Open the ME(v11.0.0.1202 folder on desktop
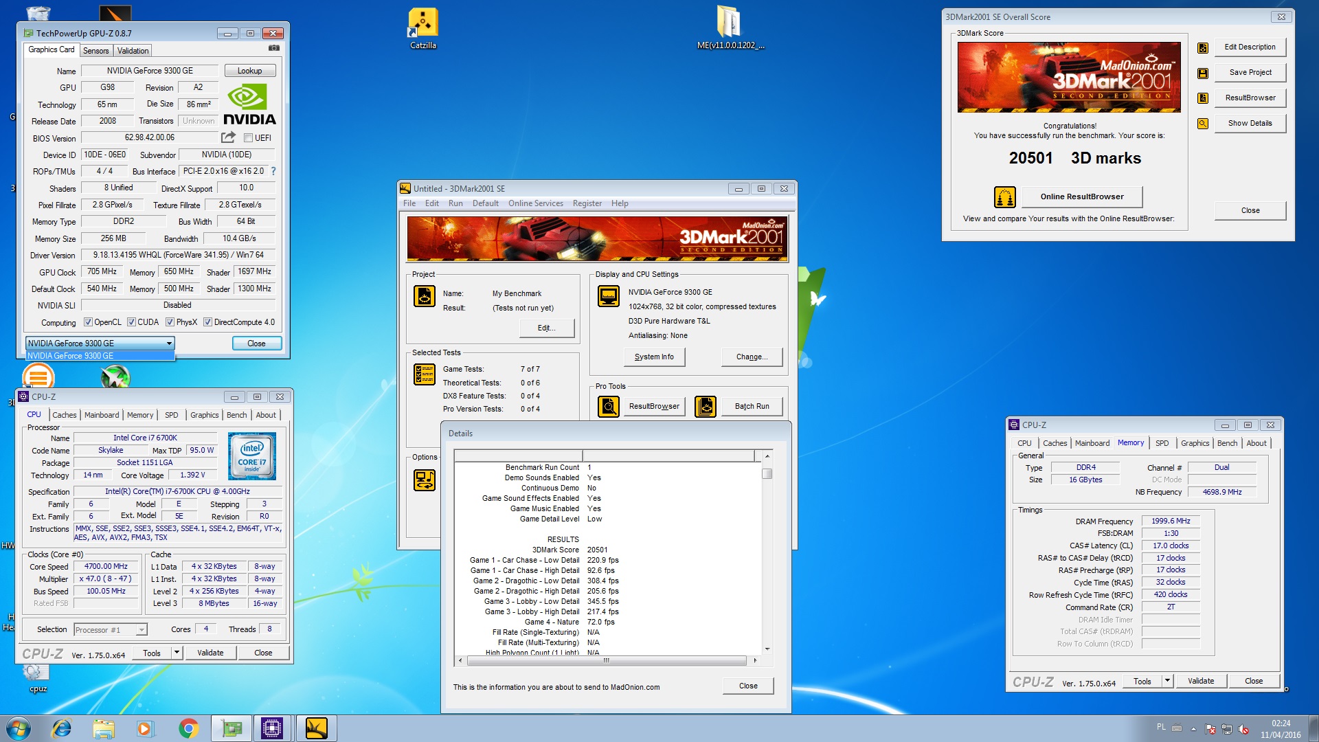 730,28
